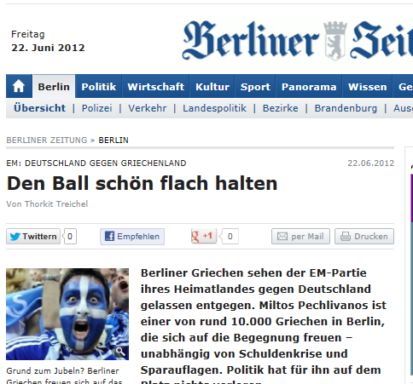Click BERLINER ZEITUNG breadcrumb link

(x=47, y=140)
